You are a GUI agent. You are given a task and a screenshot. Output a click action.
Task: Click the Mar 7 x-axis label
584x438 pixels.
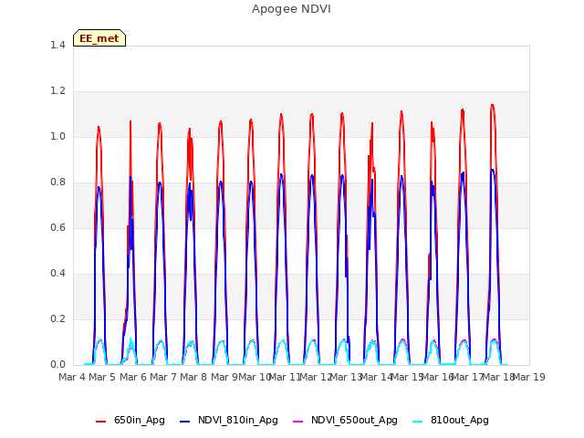(x=163, y=377)
